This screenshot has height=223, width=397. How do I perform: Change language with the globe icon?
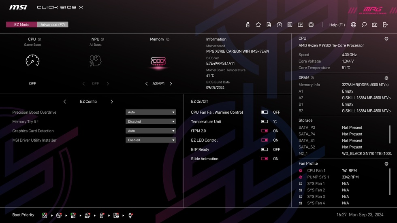coord(353,25)
